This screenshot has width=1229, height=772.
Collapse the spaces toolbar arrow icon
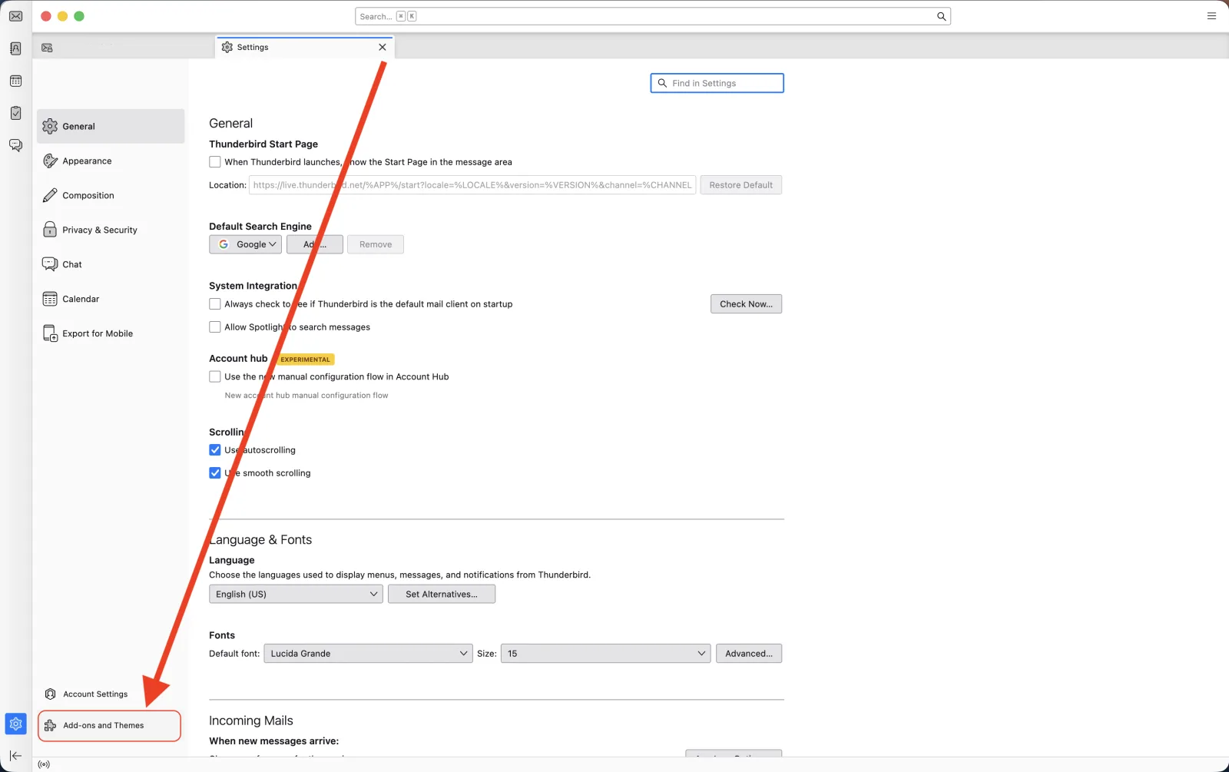pos(15,756)
